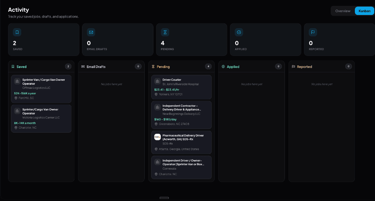The image size is (375, 201).
Task: Click location pin beside Yonkers, NY 10701
Action: click(x=156, y=94)
